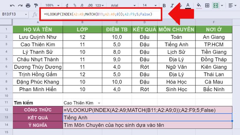Open the font size 14 dropdown
Screen dimensions: 240x135
click(149, 5)
